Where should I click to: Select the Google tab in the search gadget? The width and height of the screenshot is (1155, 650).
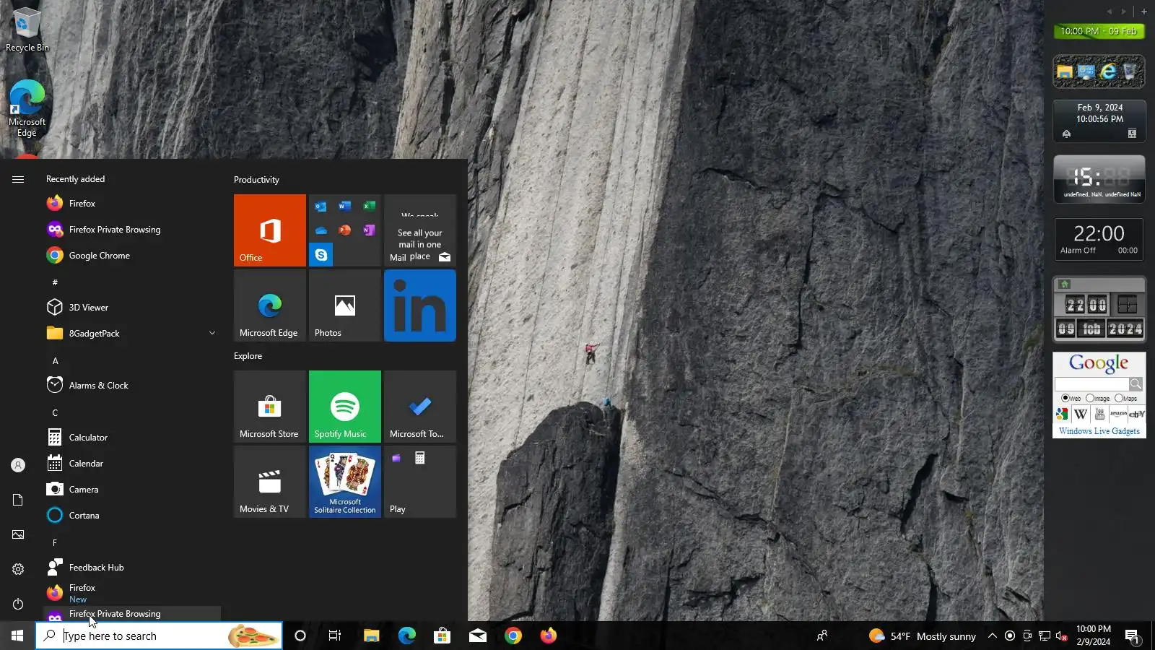pyautogui.click(x=1062, y=414)
